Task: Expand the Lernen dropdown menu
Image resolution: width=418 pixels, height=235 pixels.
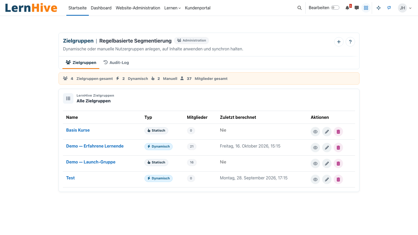Action: pos(172,8)
